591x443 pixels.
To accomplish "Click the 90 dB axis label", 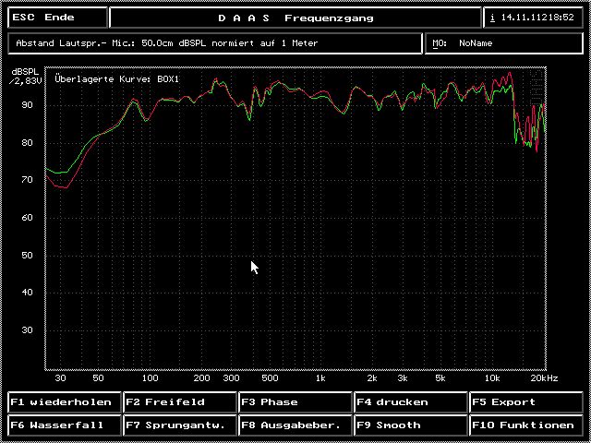I will click(27, 105).
